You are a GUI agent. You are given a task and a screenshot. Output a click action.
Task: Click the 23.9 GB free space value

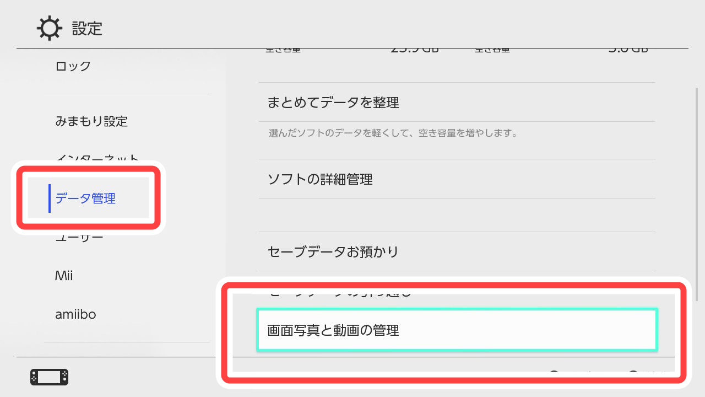[414, 50]
